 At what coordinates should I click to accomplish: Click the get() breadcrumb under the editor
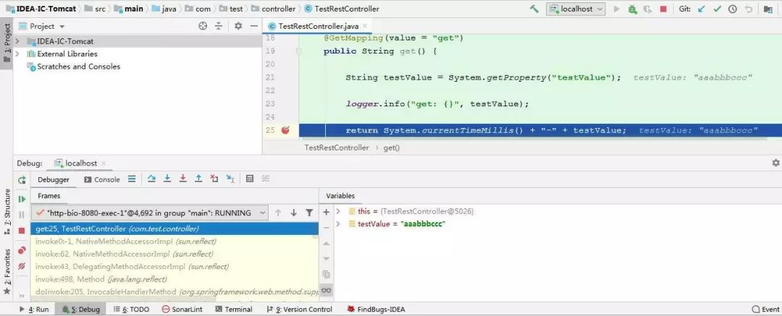click(x=392, y=148)
